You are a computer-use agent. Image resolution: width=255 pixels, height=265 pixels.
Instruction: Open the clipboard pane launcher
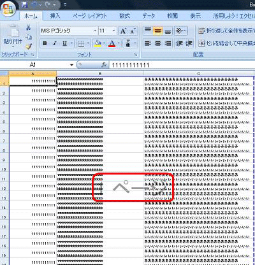(33, 55)
